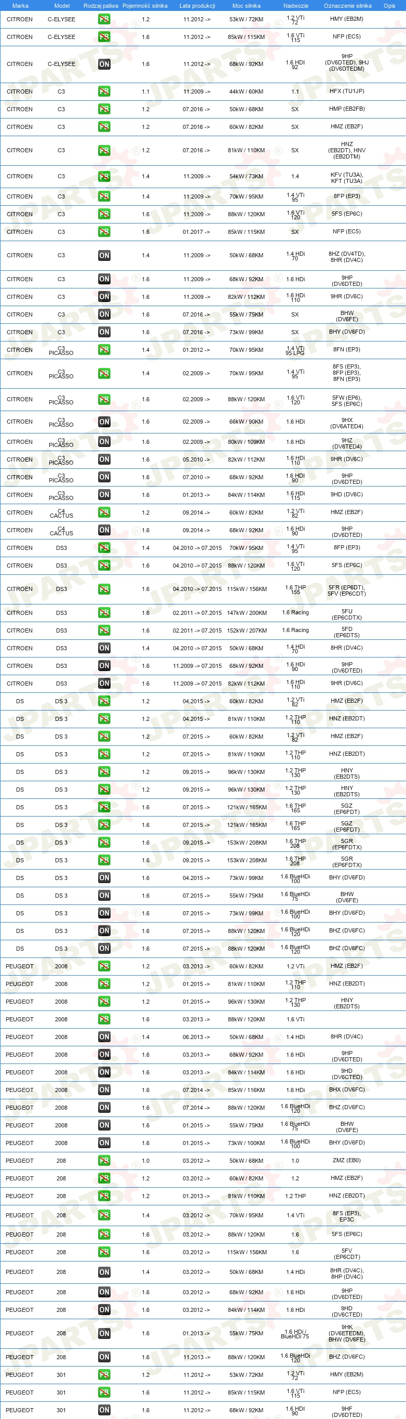Click the ON icon in Peugeot 301 HDI 90 row
Viewport: 406px width, 1419px height.
[104, 1410]
